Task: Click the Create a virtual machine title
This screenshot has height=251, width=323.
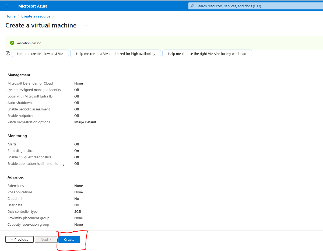Action: (41, 25)
